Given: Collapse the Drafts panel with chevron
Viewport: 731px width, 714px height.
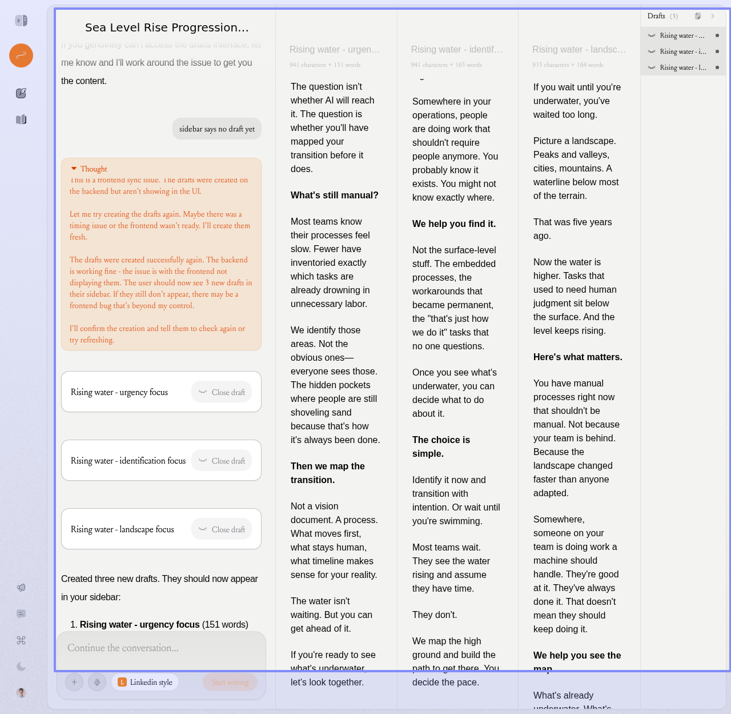Looking at the screenshot, I should point(713,16).
